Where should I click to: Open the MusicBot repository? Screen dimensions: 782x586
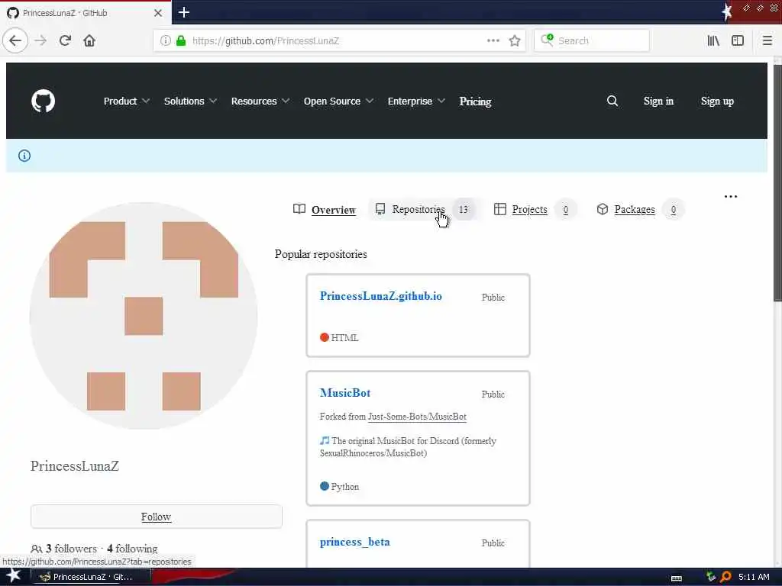point(345,393)
